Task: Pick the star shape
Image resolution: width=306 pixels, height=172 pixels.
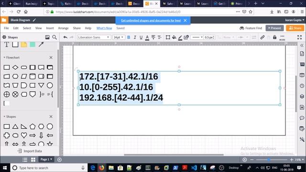Action: coord(50,144)
